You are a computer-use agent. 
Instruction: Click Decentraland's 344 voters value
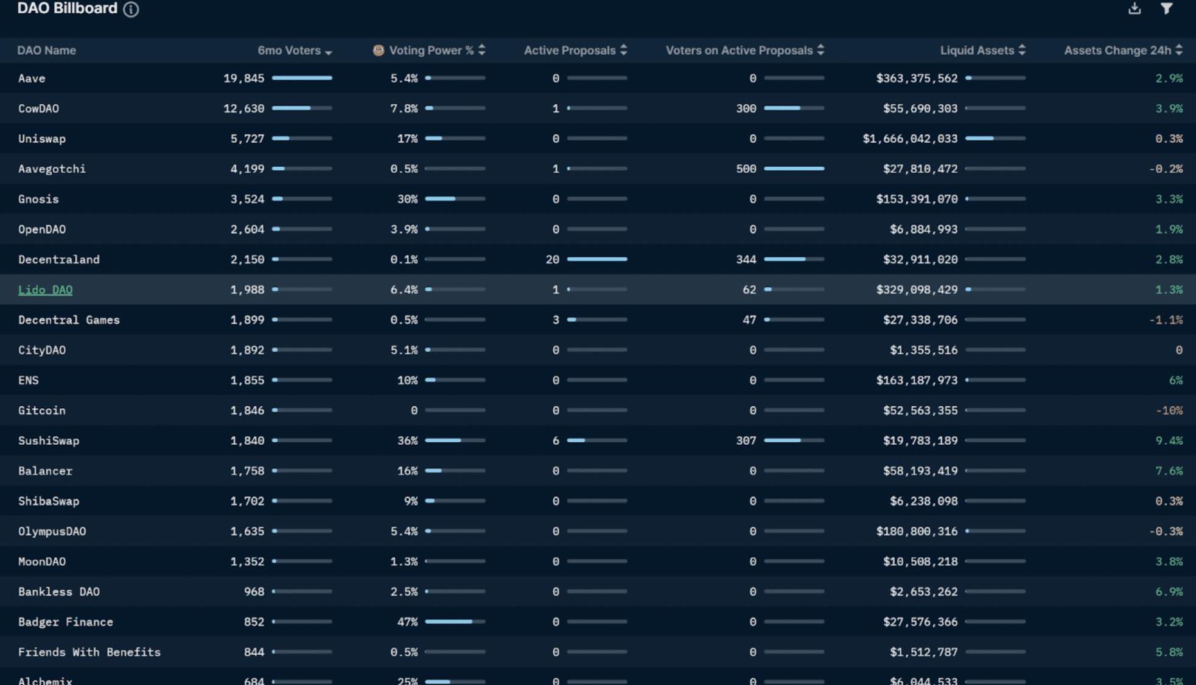click(x=746, y=260)
